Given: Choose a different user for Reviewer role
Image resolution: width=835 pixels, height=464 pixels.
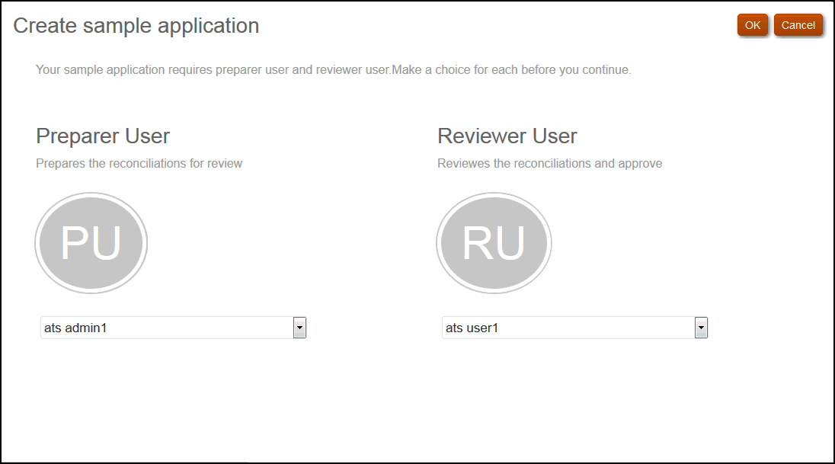Looking at the screenshot, I should (701, 327).
